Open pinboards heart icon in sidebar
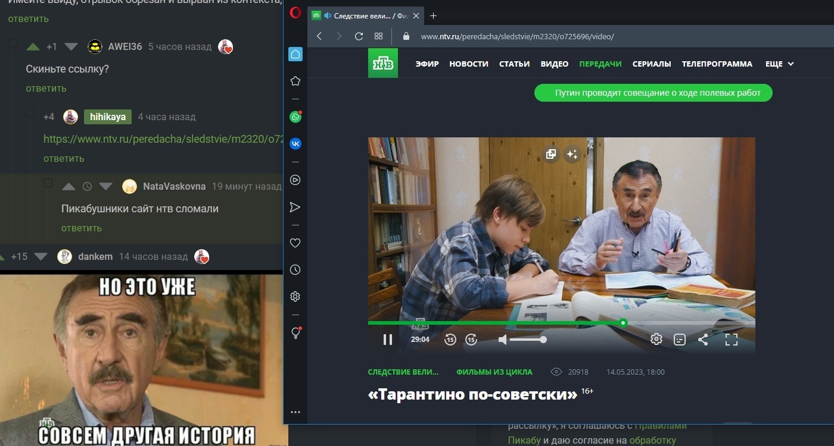Screen dimensions: 834x446 tap(295, 243)
